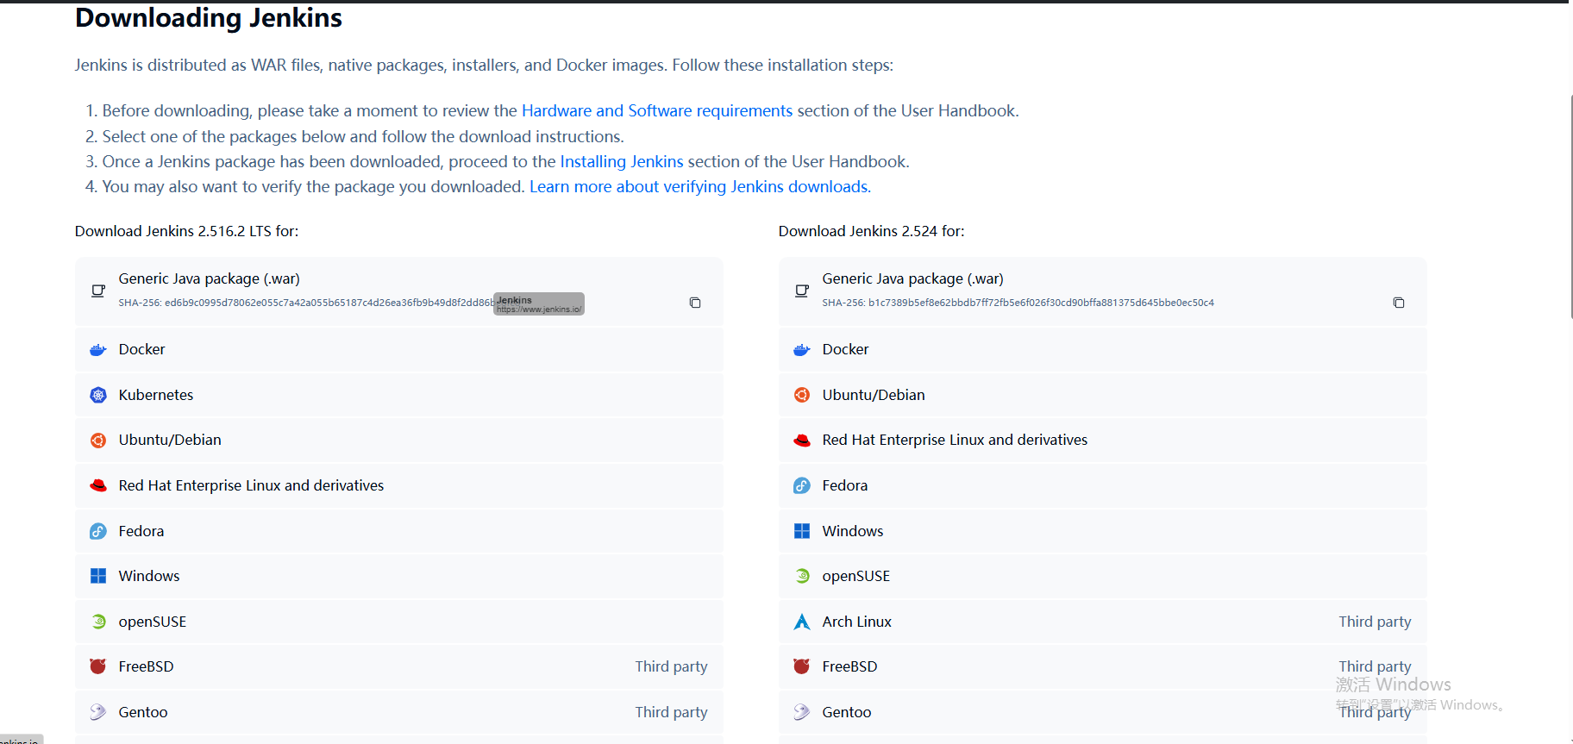Open Gentoo package under LTS
Image resolution: width=1573 pixels, height=744 pixels.
[x=399, y=712]
